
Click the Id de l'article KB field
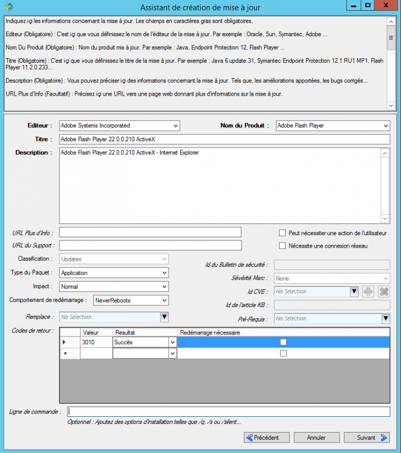coord(332,305)
